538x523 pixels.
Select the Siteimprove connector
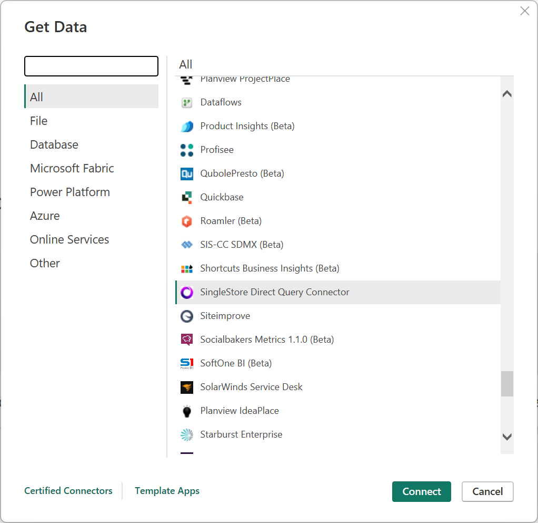coord(225,316)
